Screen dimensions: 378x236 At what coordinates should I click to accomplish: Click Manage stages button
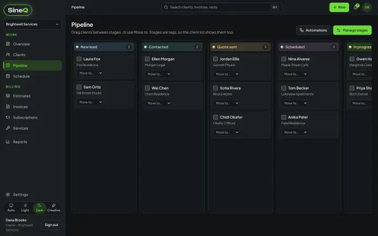[x=352, y=30]
